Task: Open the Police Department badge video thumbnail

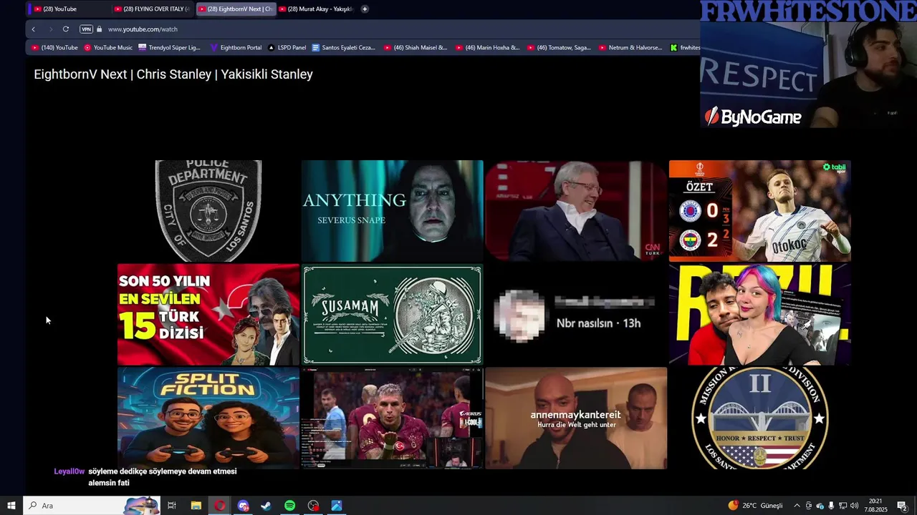Action: click(x=208, y=211)
